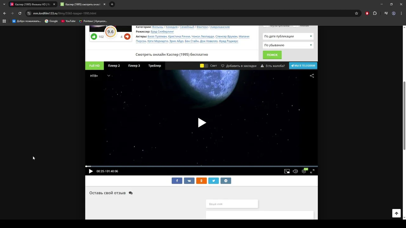Viewport: 406px width, 228px height.
Task: Toggle the Свет light switch
Action: [x=204, y=66]
